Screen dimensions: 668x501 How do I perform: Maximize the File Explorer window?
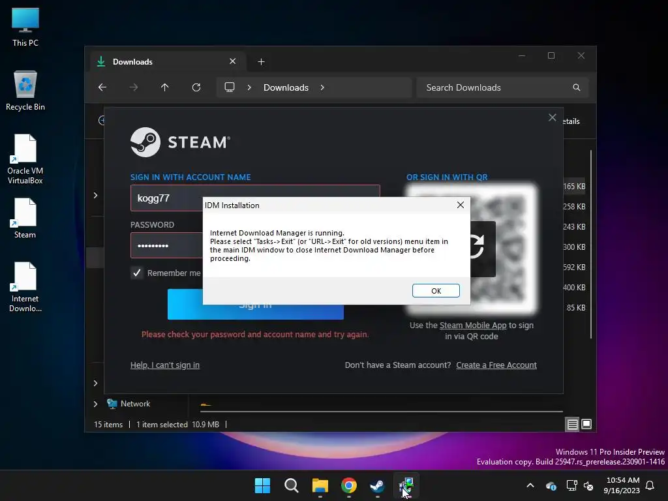(x=551, y=56)
